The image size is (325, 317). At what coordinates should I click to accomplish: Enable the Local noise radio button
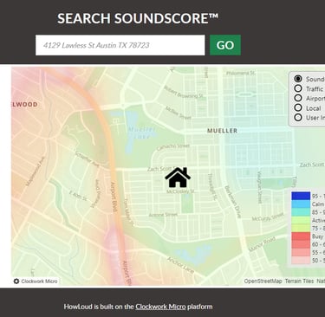298,107
